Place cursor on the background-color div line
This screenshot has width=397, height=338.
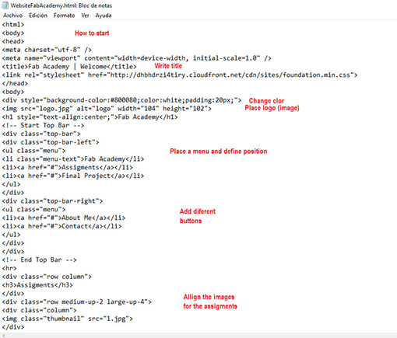(x=121, y=100)
